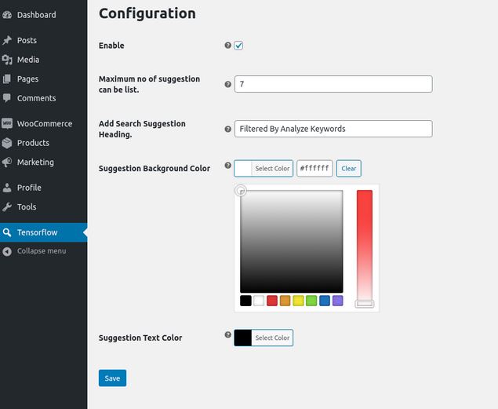The width and height of the screenshot is (498, 409).
Task: Open Suggestion Text Color Select Color picker
Action: (264, 338)
